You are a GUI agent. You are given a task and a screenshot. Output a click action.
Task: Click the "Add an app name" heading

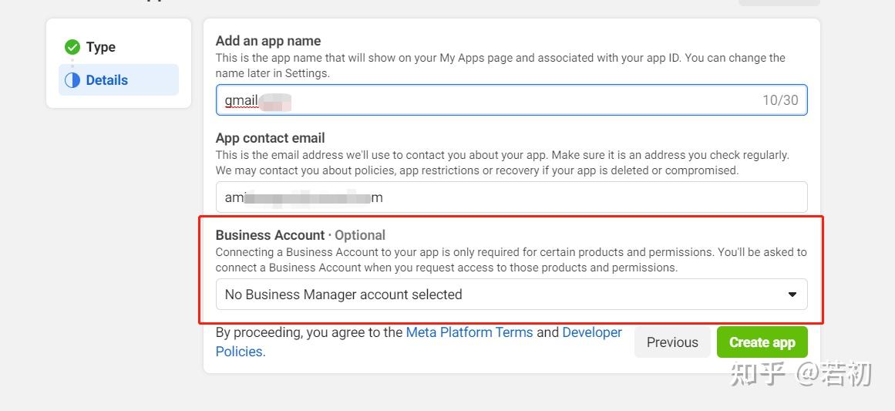pyautogui.click(x=268, y=41)
